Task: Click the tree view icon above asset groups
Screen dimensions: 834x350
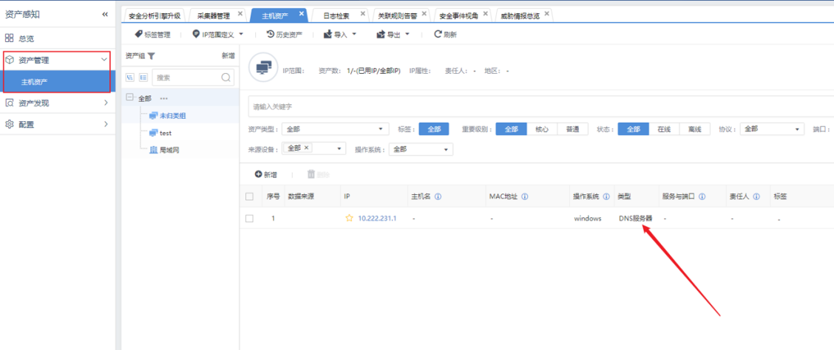Action: pyautogui.click(x=131, y=77)
